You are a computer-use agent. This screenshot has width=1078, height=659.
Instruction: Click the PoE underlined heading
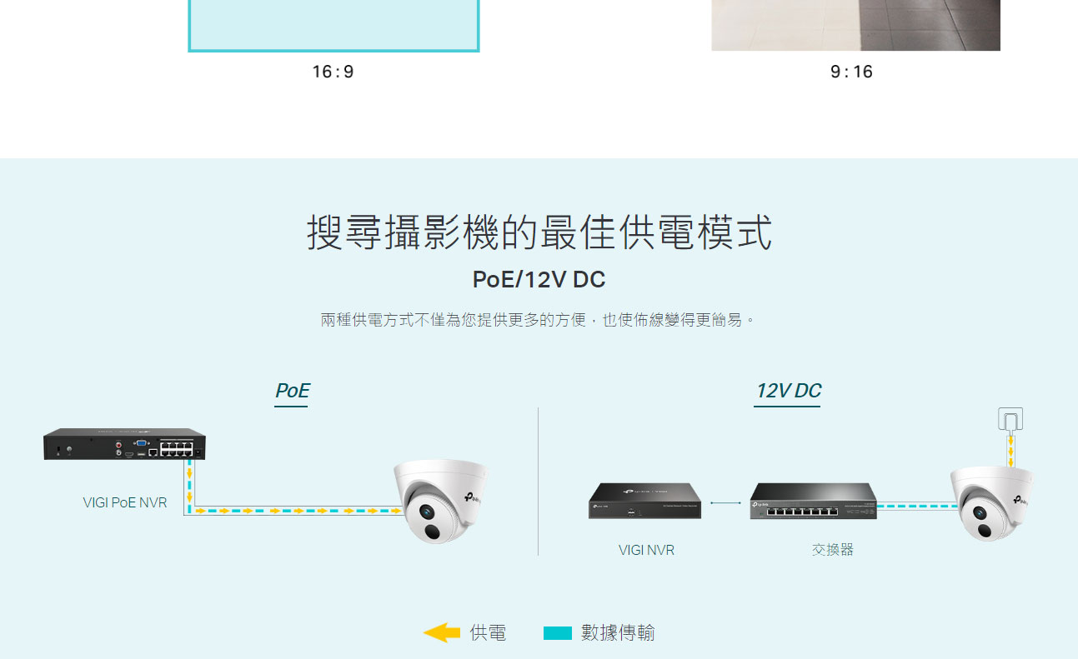click(292, 392)
